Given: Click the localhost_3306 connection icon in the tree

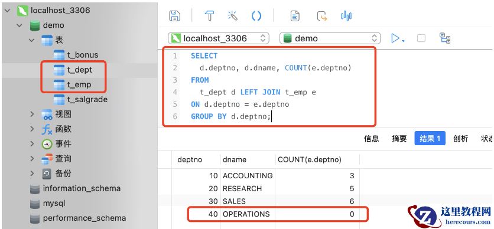Looking at the screenshot, I should [x=22, y=11].
